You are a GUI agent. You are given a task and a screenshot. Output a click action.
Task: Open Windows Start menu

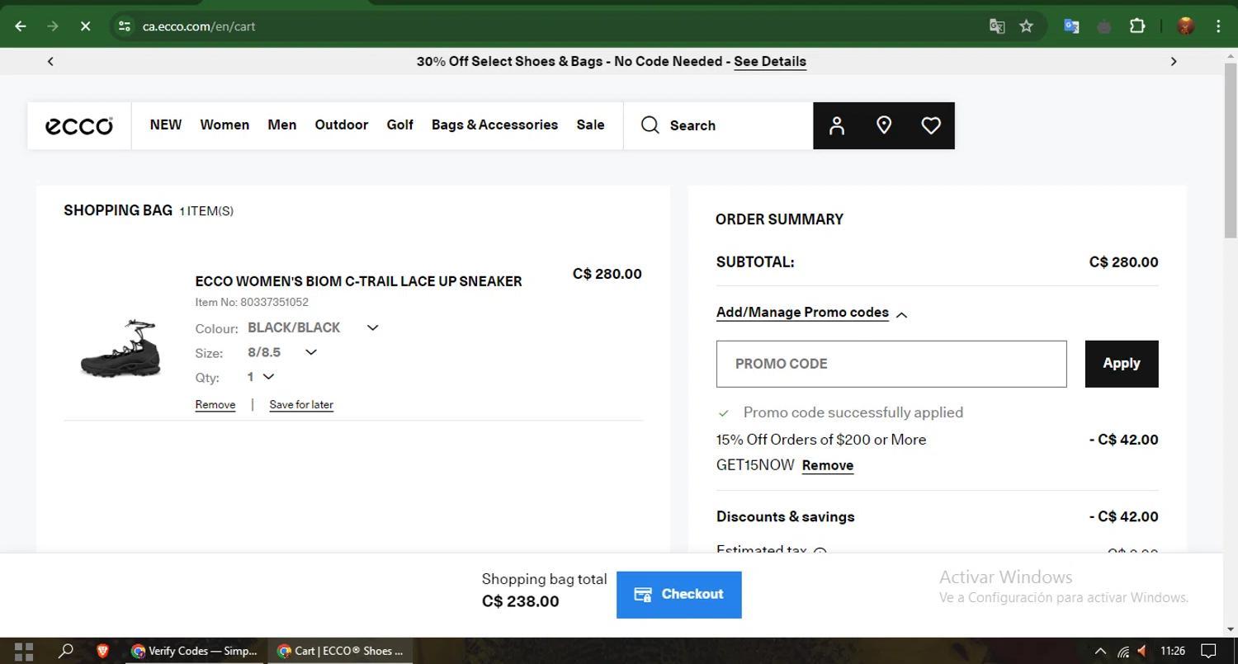(x=24, y=651)
